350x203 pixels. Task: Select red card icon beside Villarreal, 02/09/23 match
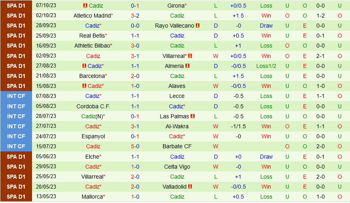[190, 56]
